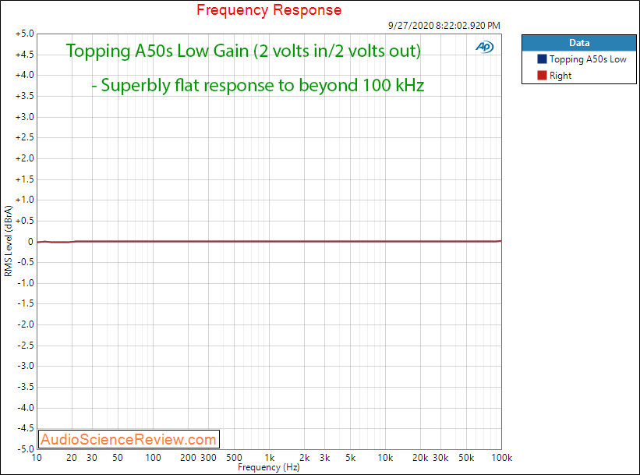Click the Frequency (Hz) axis label
640x475 pixels.
pyautogui.click(x=269, y=467)
